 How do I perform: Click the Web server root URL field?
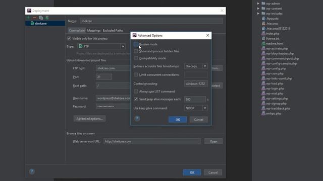pyautogui.click(x=152, y=141)
